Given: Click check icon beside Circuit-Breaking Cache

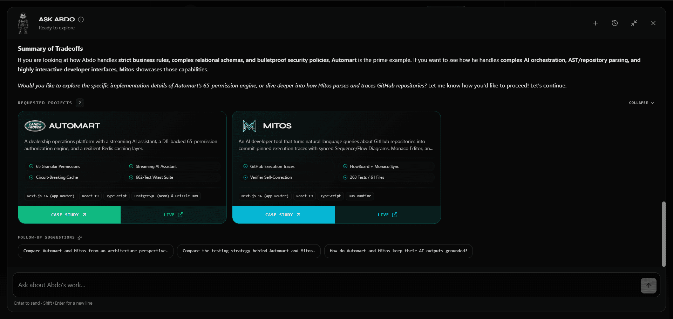Looking at the screenshot, I should (x=31, y=177).
